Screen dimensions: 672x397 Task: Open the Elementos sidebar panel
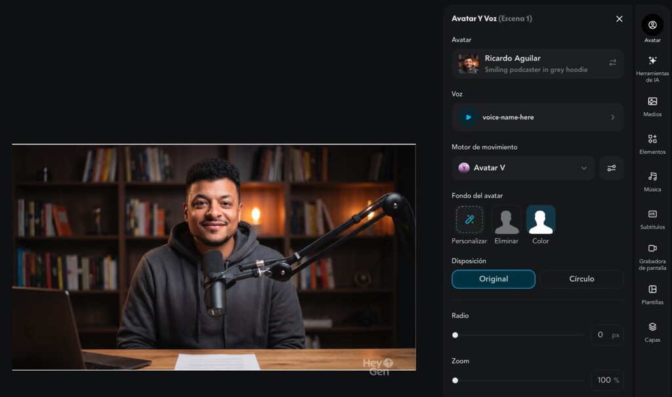click(652, 144)
